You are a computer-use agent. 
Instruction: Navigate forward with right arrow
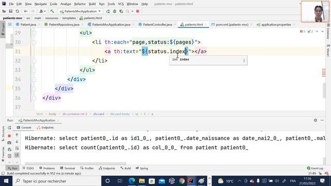click(x=32, y=11)
